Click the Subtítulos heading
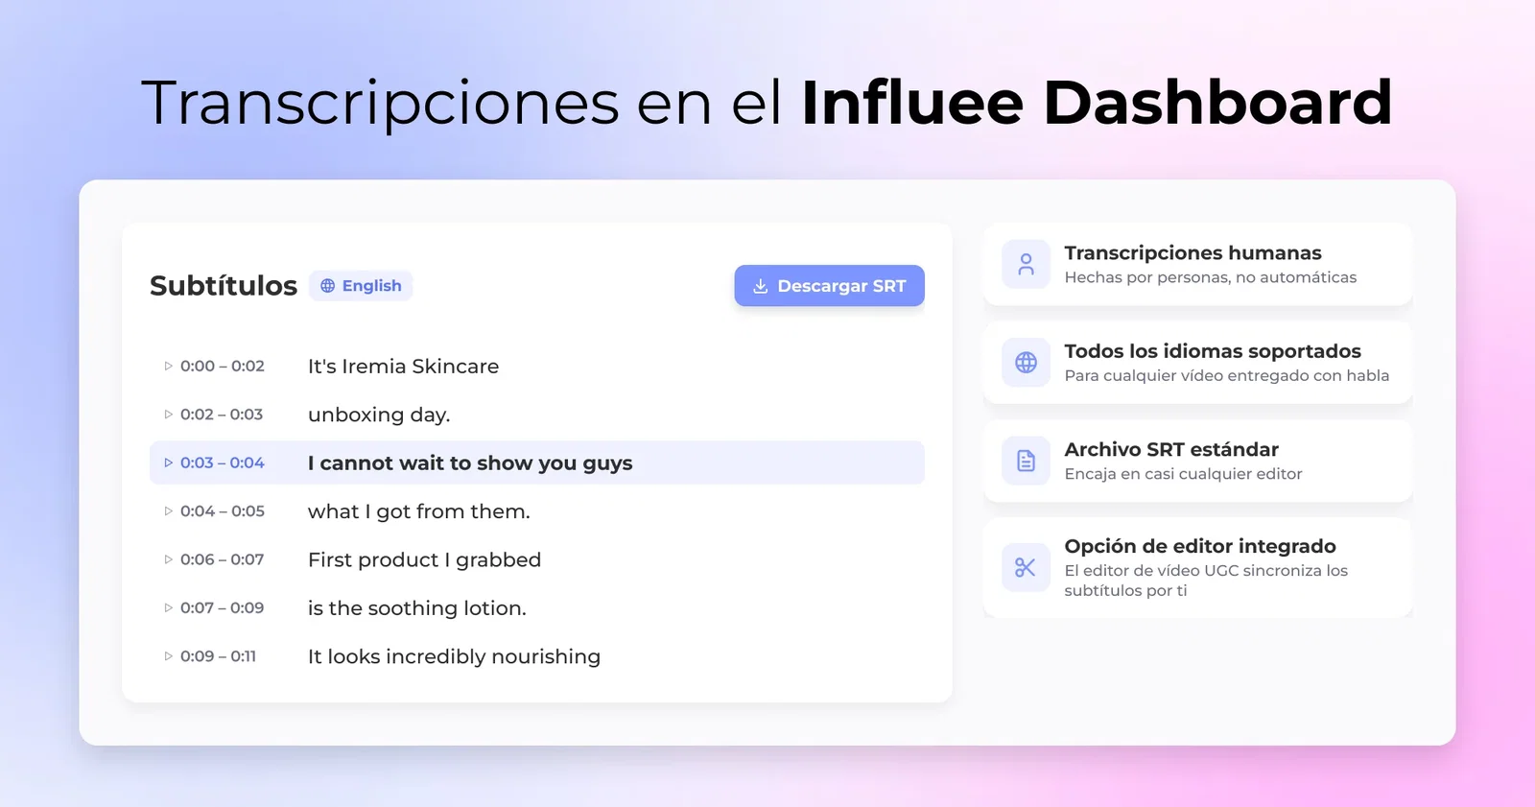The image size is (1535, 807). (x=224, y=286)
